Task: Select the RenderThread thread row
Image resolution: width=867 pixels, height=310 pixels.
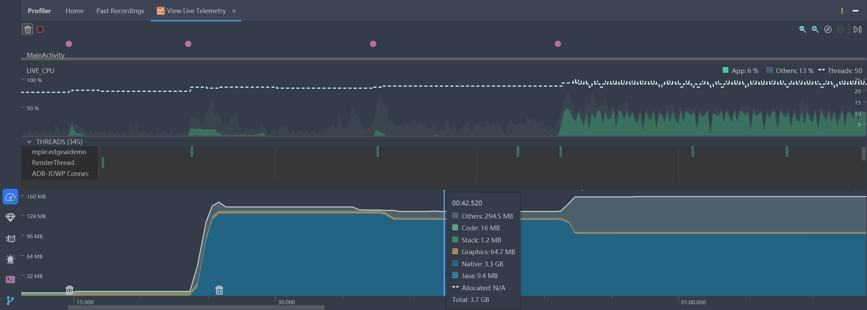Action: (53, 162)
